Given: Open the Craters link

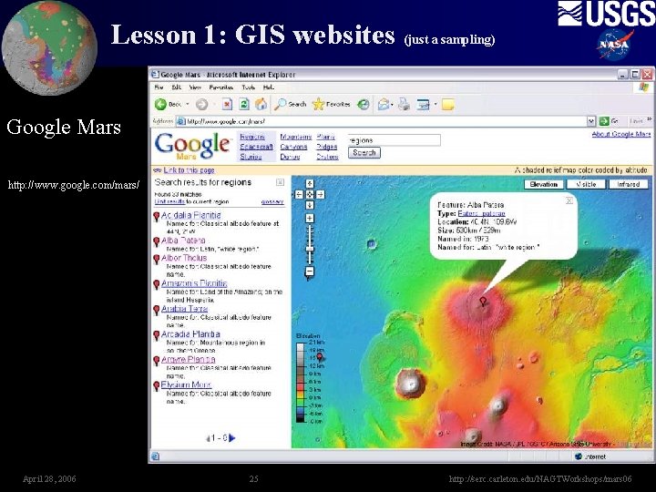Looking at the screenshot, I should 328,157.
